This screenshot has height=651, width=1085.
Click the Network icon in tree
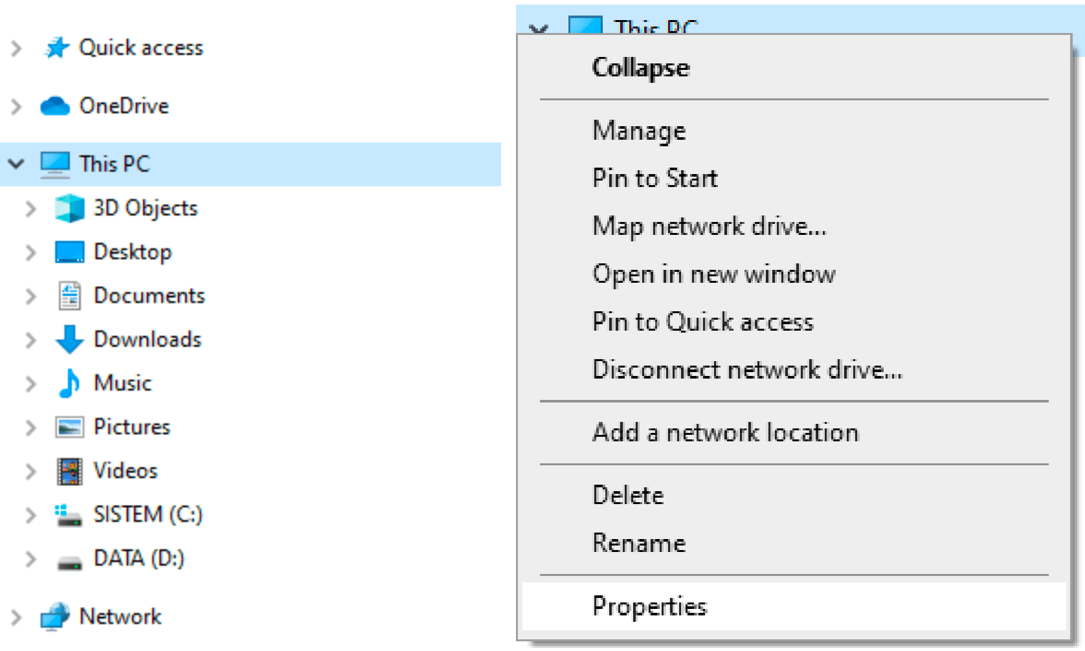55,617
